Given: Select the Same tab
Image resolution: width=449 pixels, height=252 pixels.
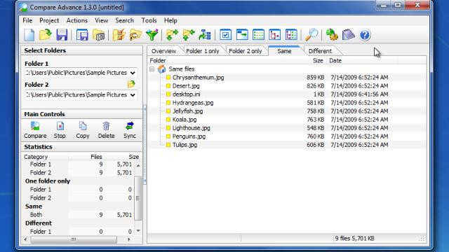Looking at the screenshot, I should 284,51.
